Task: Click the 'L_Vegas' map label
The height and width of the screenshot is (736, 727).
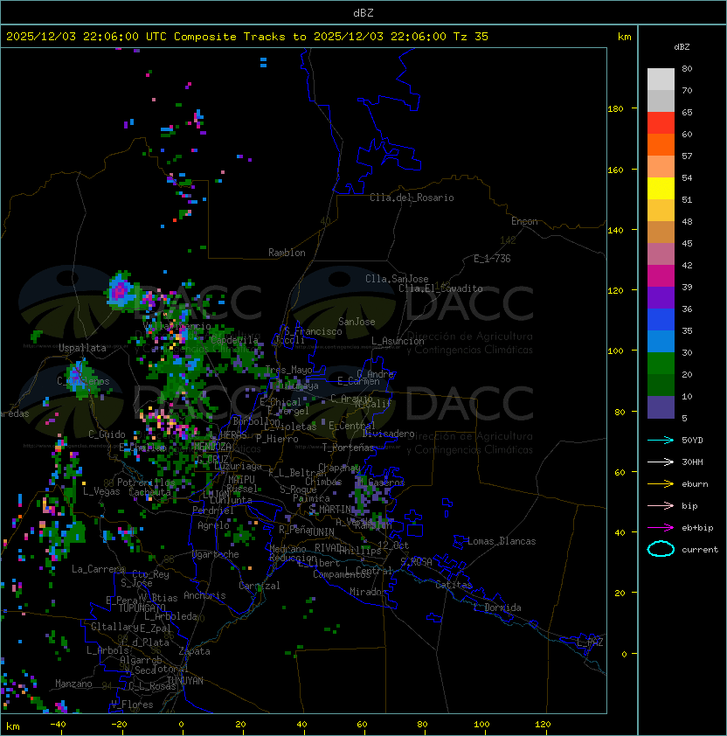Action: coord(101,491)
